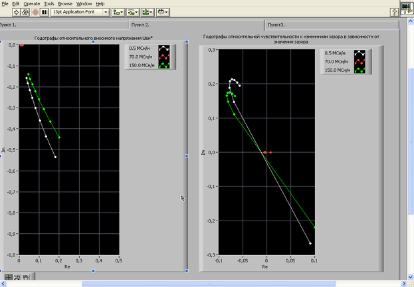Open the Browse menu
414x287 pixels.
click(x=65, y=4)
